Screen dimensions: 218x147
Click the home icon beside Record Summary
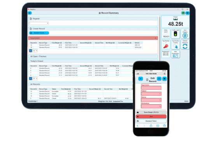pos(100,13)
